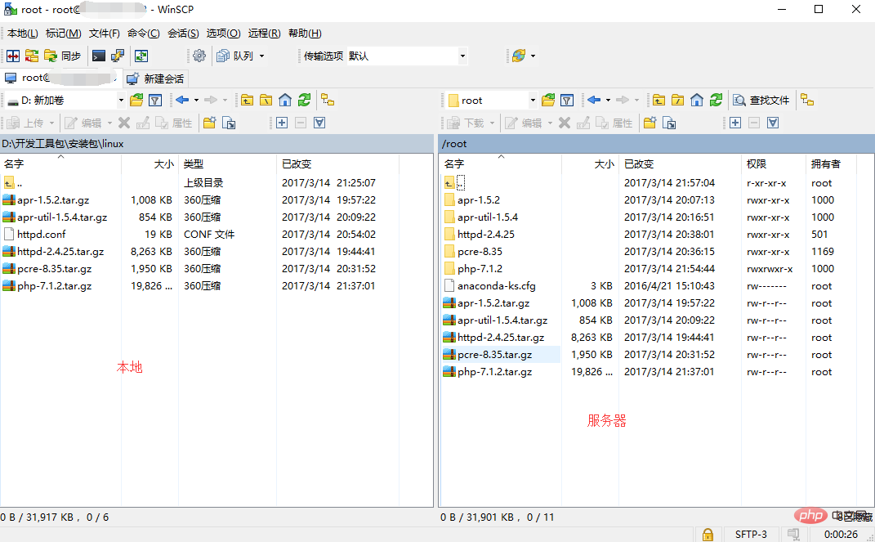Open preferences gear icon
The image size is (875, 542).
(199, 56)
